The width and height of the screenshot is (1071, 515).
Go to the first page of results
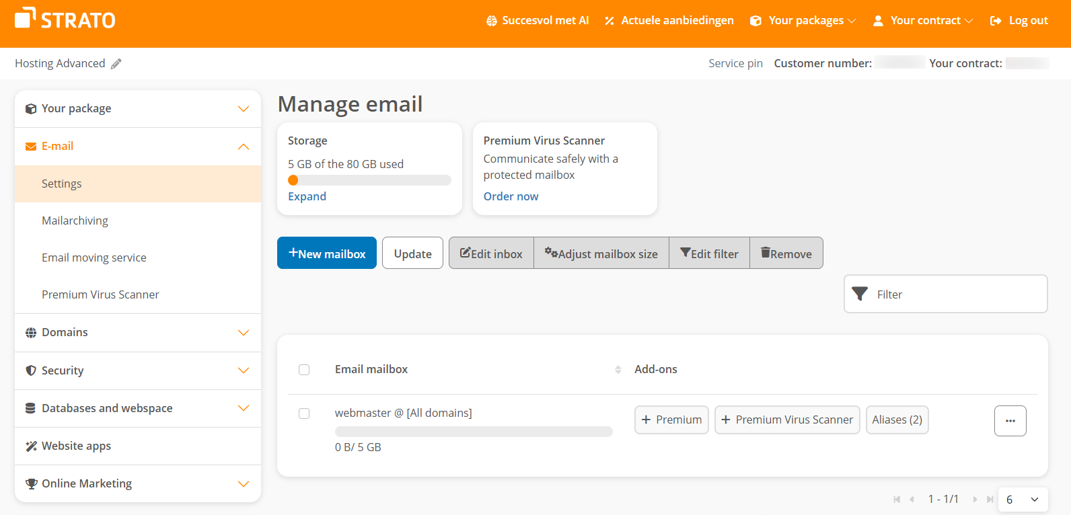[897, 499]
